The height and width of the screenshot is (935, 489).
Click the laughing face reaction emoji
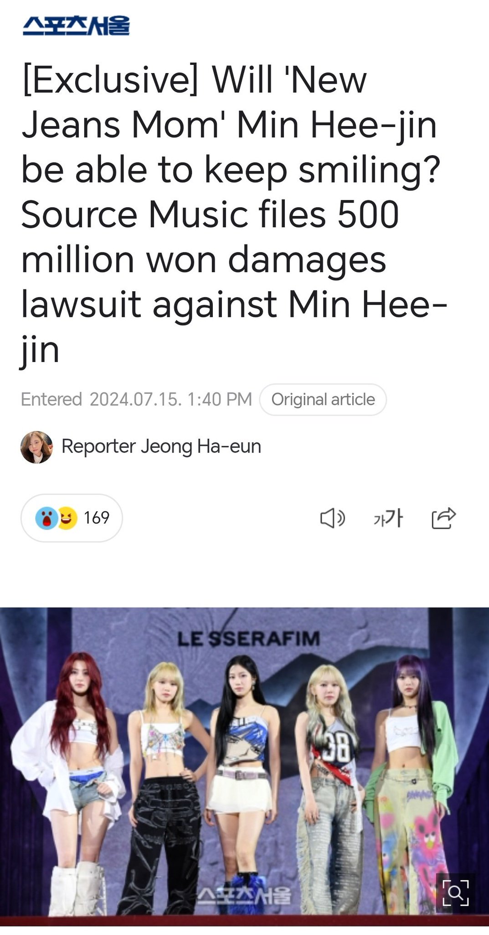(x=67, y=518)
